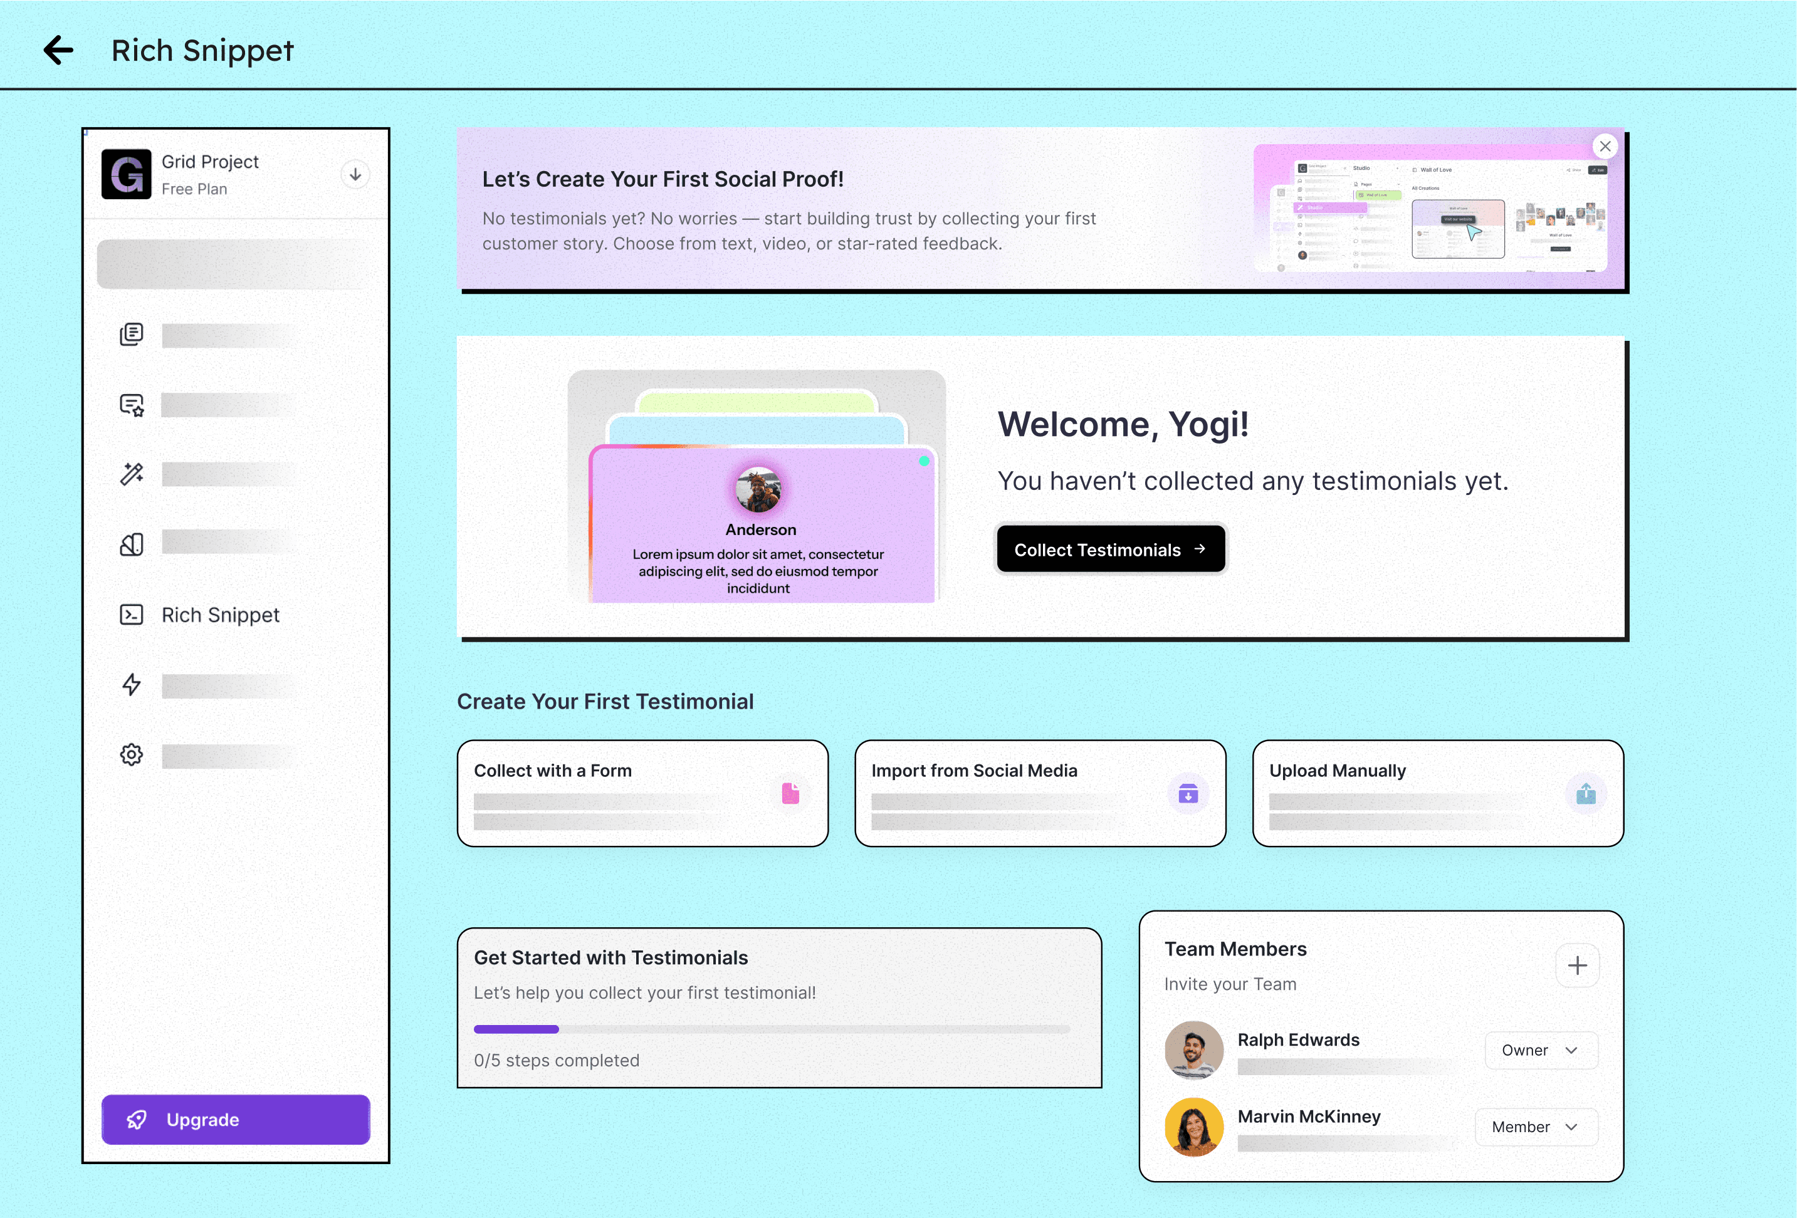This screenshot has height=1218, width=1797.
Task: Choose the Import from Social Media card
Action: (1039, 793)
